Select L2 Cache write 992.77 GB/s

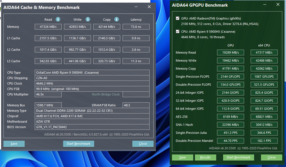pyautogui.click(x=77, y=50)
